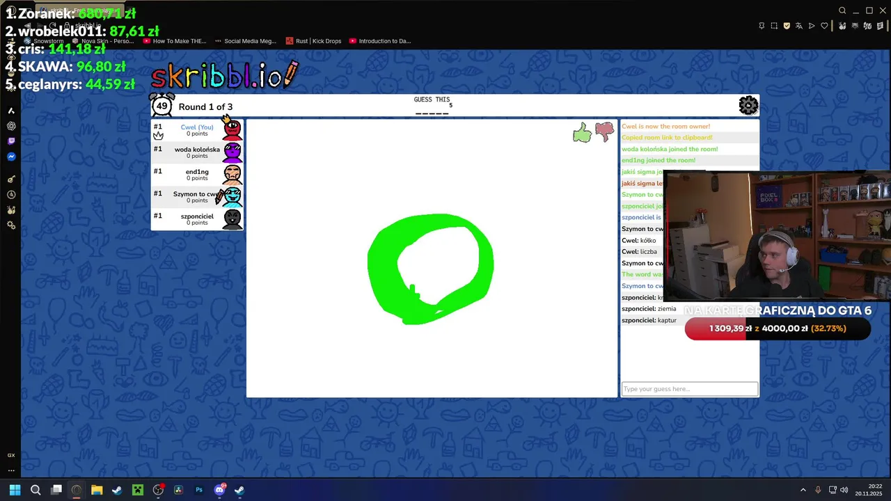Open browser sidebar settings gear
This screenshot has width=891, height=501.
pos(11,225)
